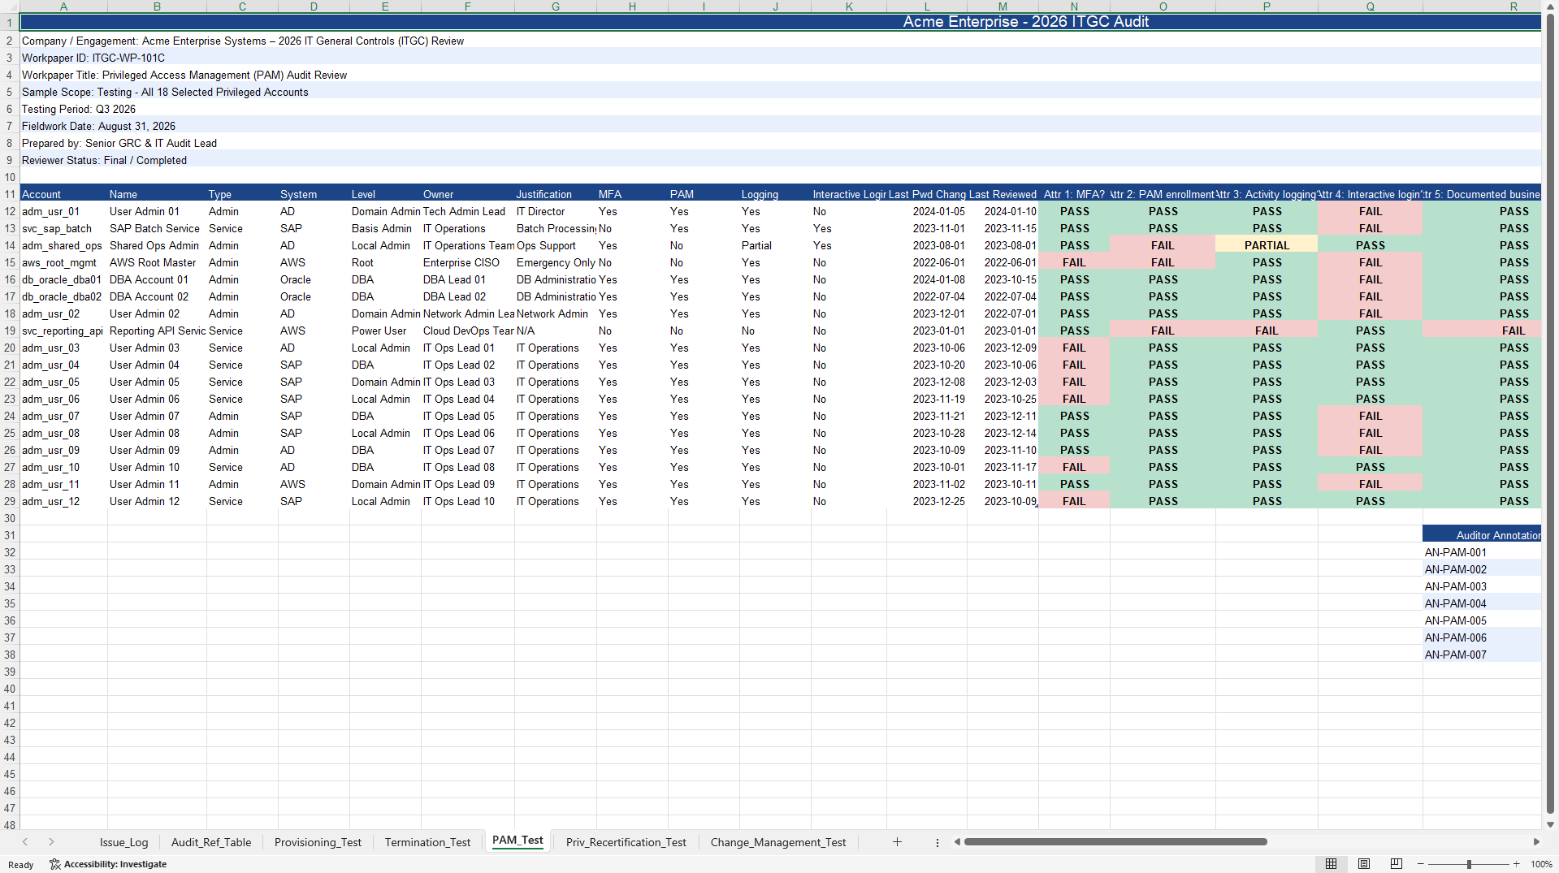Click the horizontal scrollbar left arrow
The height and width of the screenshot is (873, 1559).
tap(957, 842)
